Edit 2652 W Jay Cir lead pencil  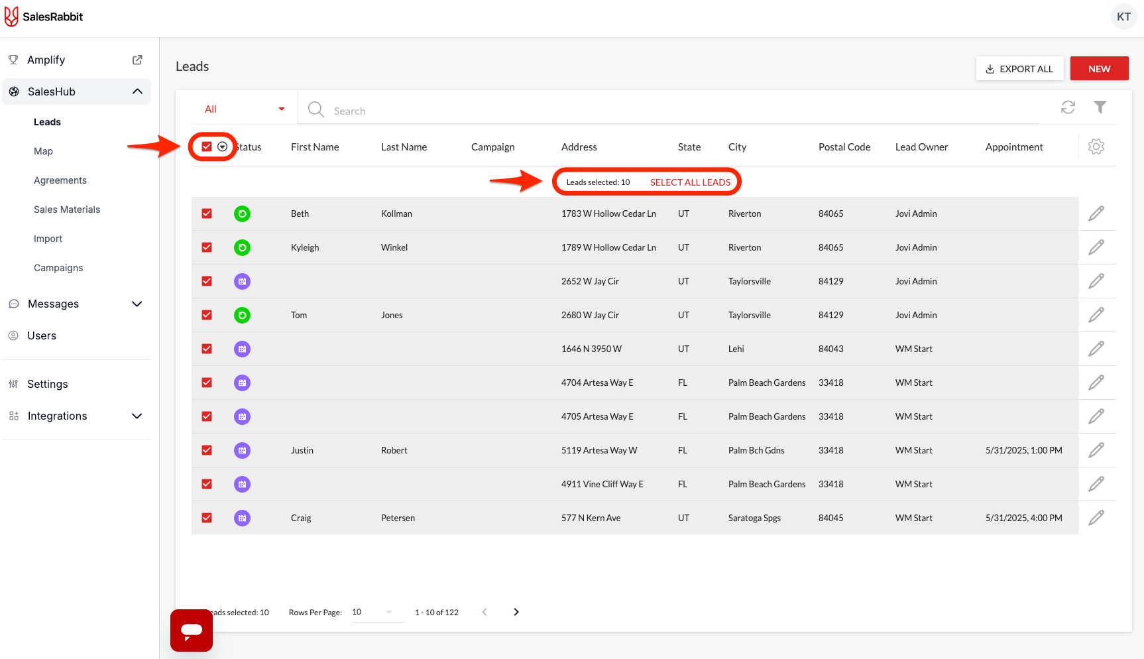pos(1096,281)
